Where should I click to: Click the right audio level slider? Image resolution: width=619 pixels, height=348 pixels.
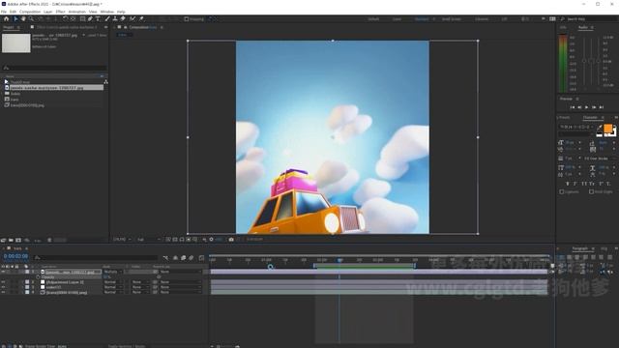tap(599, 61)
